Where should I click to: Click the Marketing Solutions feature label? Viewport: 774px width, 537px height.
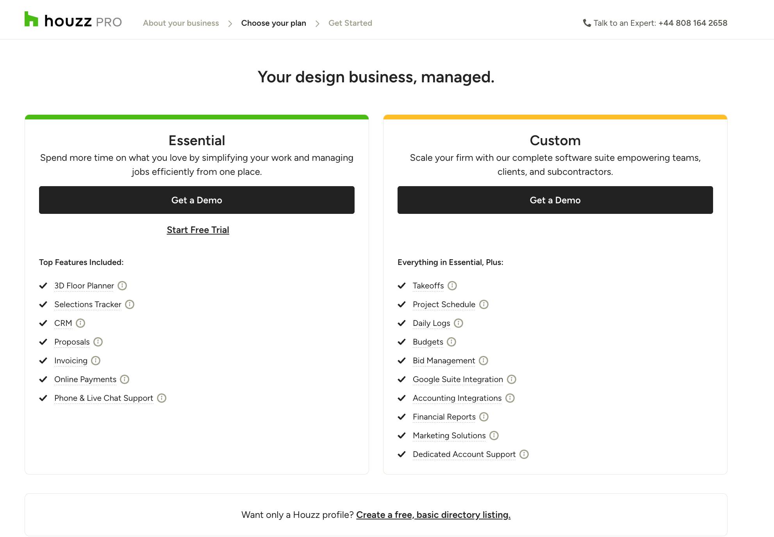tap(449, 436)
